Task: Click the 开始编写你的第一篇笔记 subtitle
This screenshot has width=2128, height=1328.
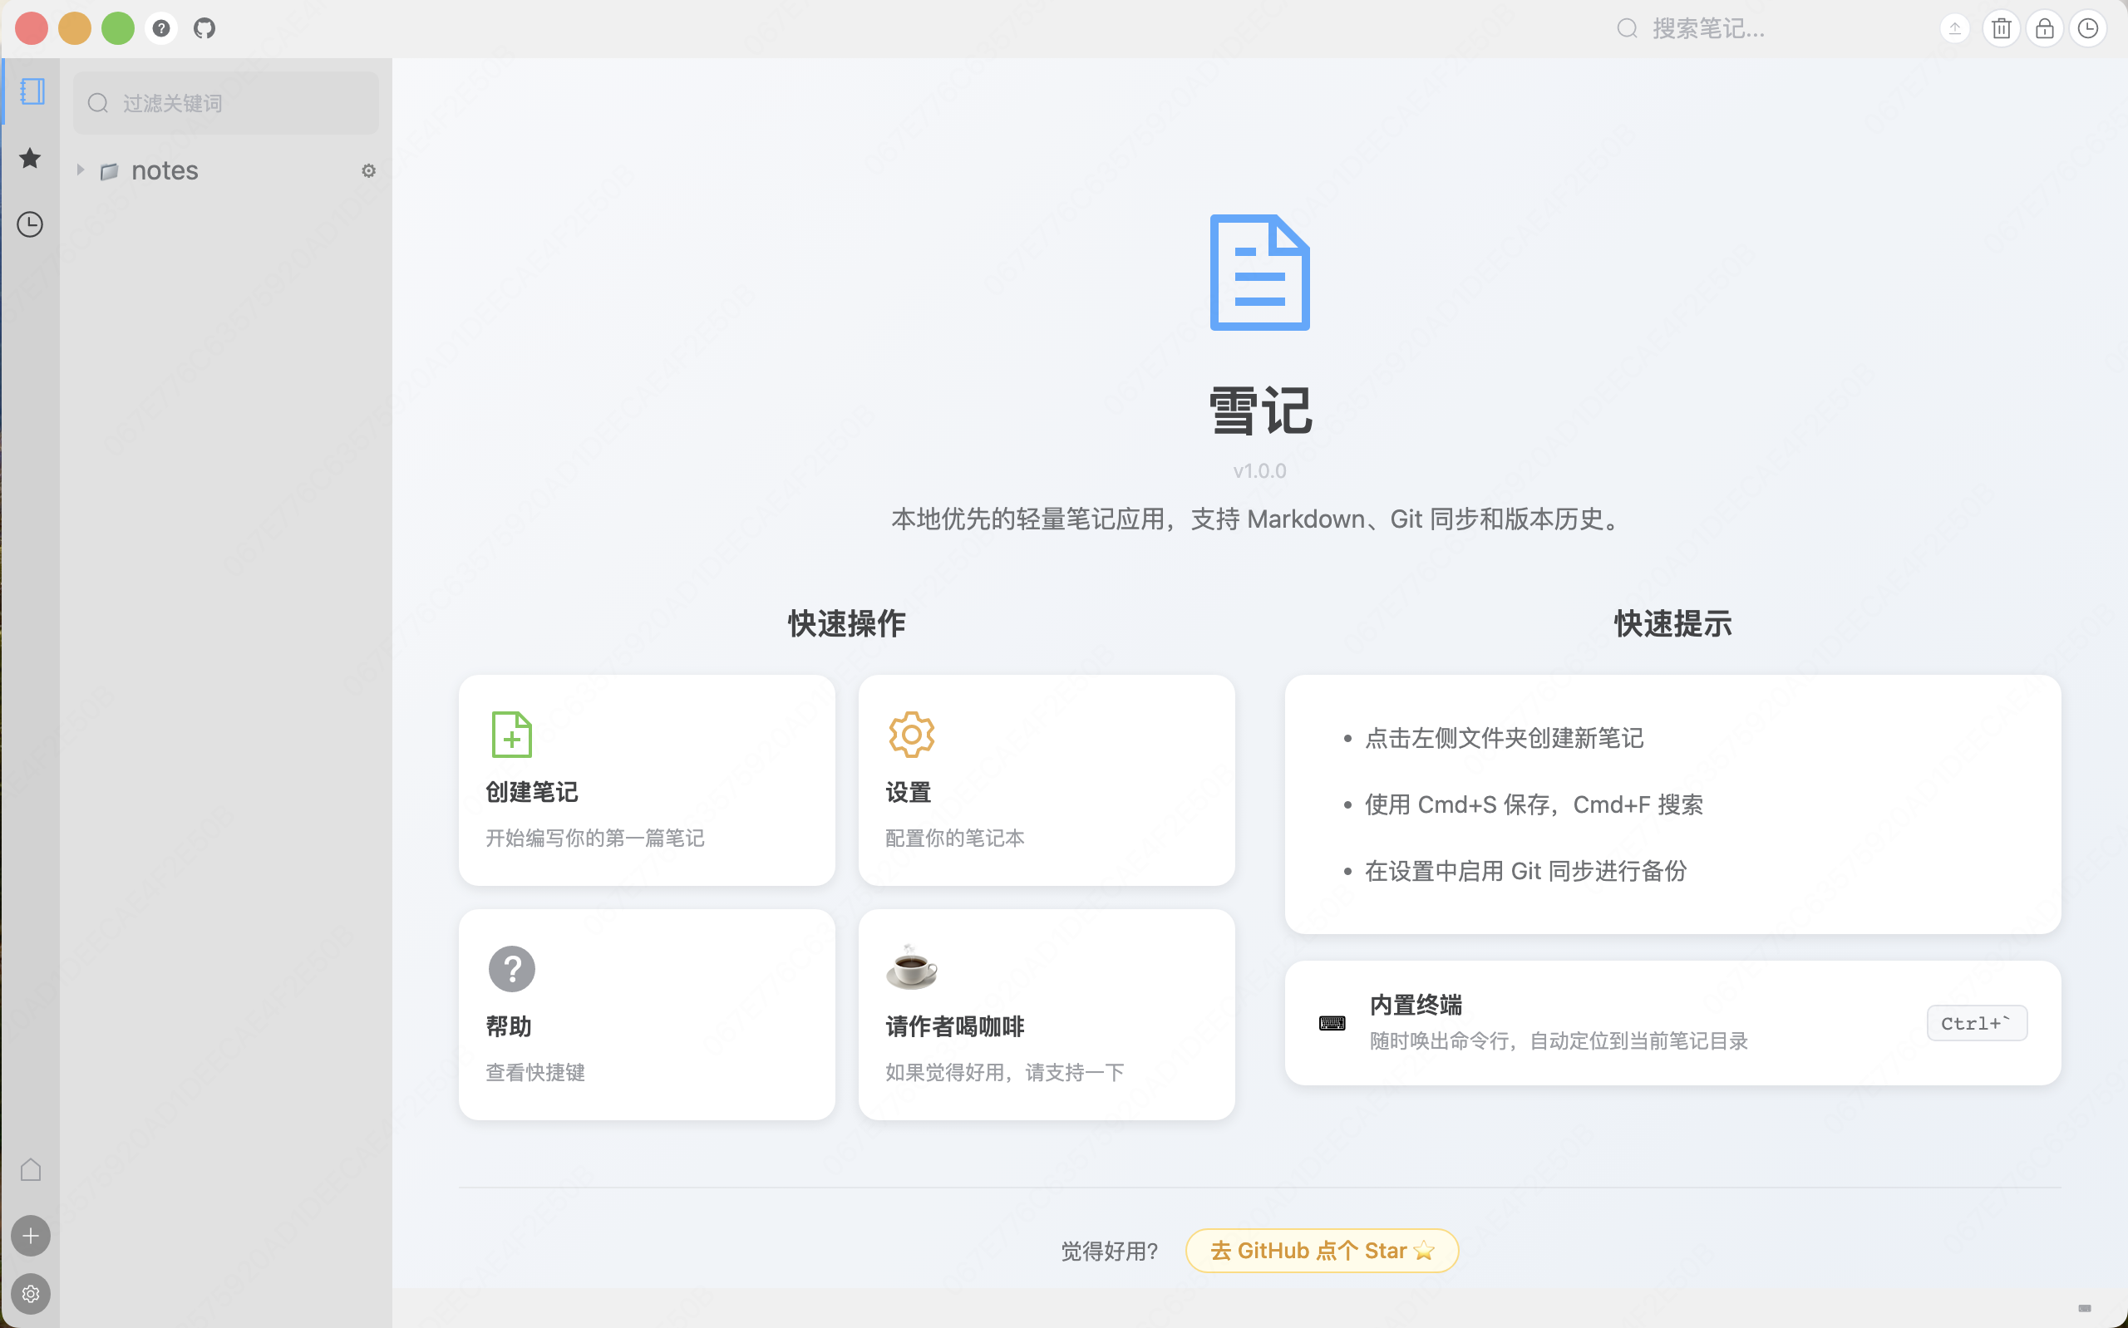Action: click(x=594, y=838)
